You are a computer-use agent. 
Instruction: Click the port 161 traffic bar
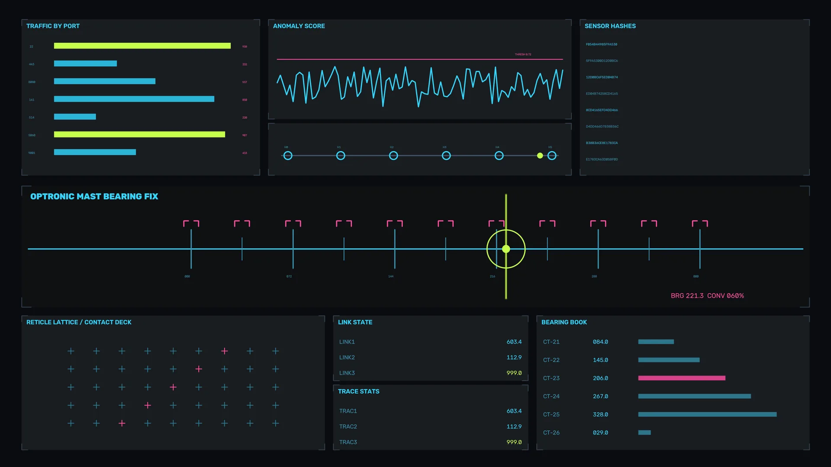tap(134, 99)
